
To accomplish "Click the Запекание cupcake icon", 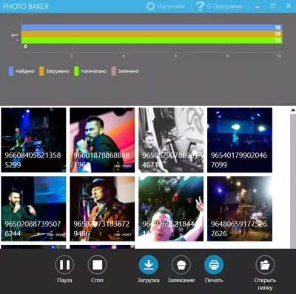I will pyautogui.click(x=181, y=265).
